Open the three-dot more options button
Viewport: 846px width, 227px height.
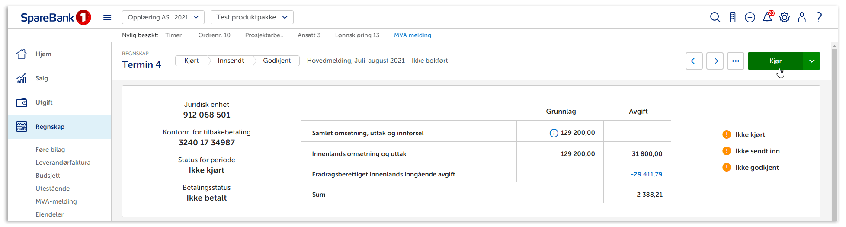(x=735, y=61)
